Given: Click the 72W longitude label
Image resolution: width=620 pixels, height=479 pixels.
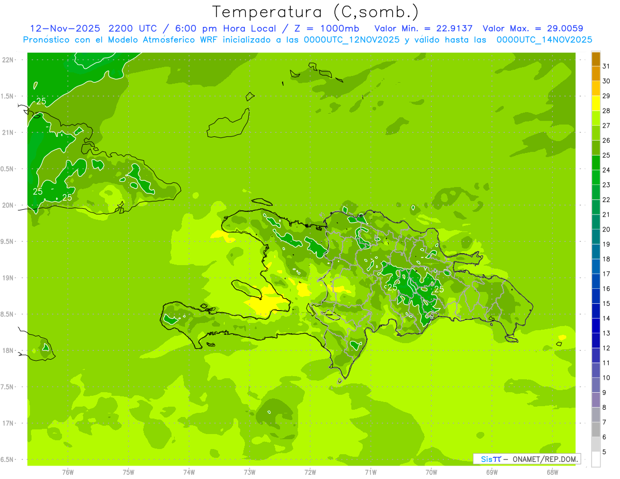Looking at the screenshot, I should click(310, 472).
